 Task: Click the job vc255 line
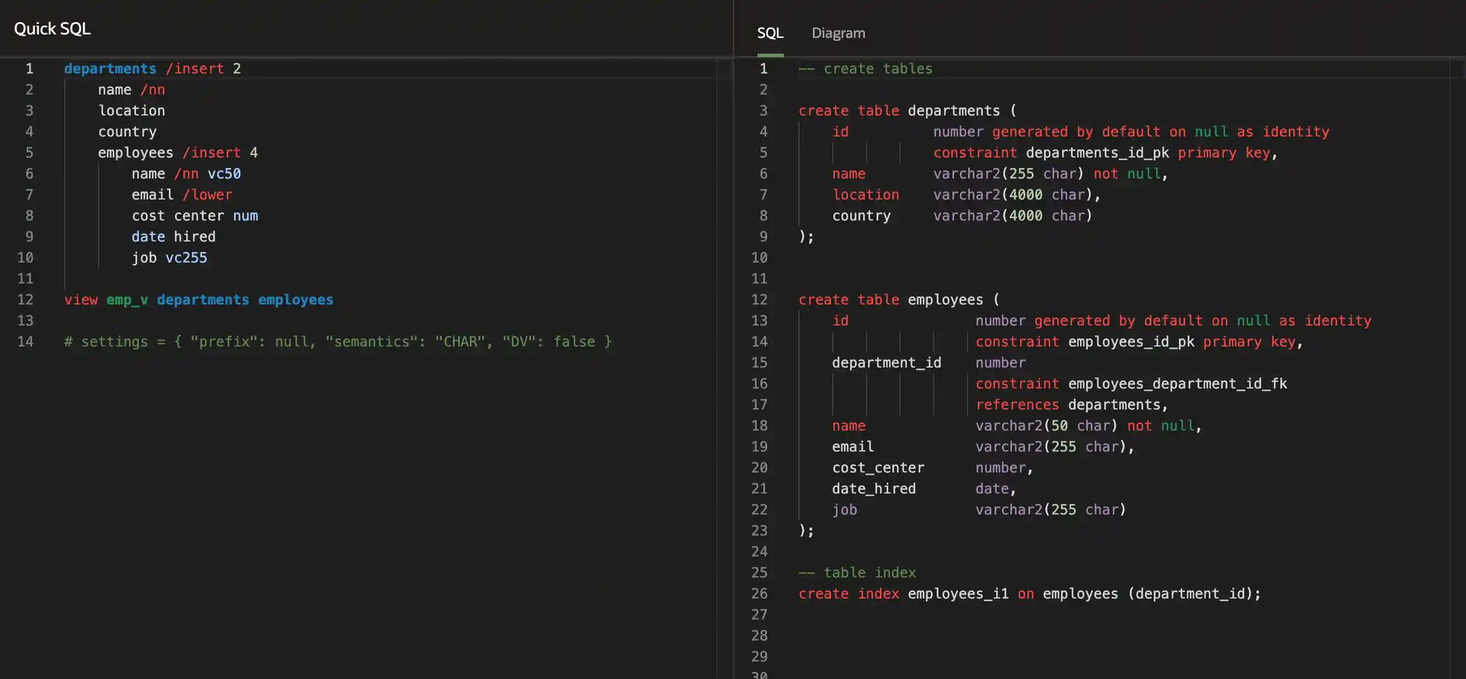169,257
